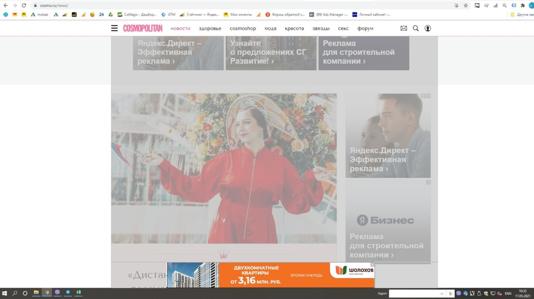This screenshot has height=299, width=534.
Task: Reload the page with refresh icon
Action: click(24, 5)
